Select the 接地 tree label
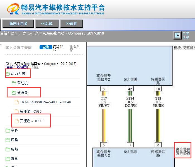 14,149
